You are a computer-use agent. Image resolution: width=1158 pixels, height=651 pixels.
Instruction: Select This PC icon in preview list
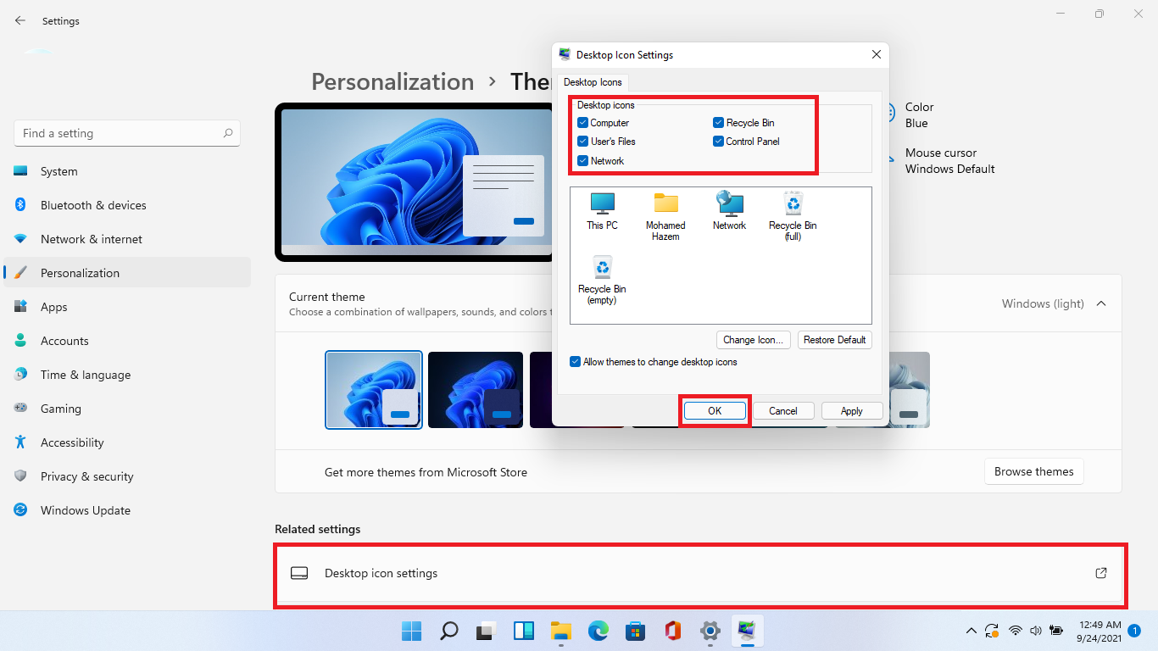coord(602,211)
